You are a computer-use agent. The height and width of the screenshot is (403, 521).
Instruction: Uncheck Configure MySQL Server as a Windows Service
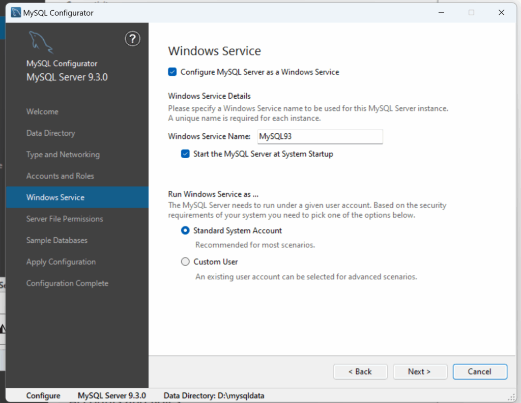[172, 72]
